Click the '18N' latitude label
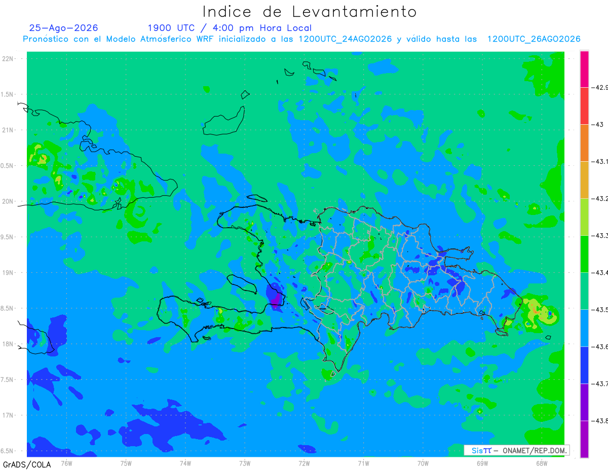The image size is (608, 470). click(9, 344)
